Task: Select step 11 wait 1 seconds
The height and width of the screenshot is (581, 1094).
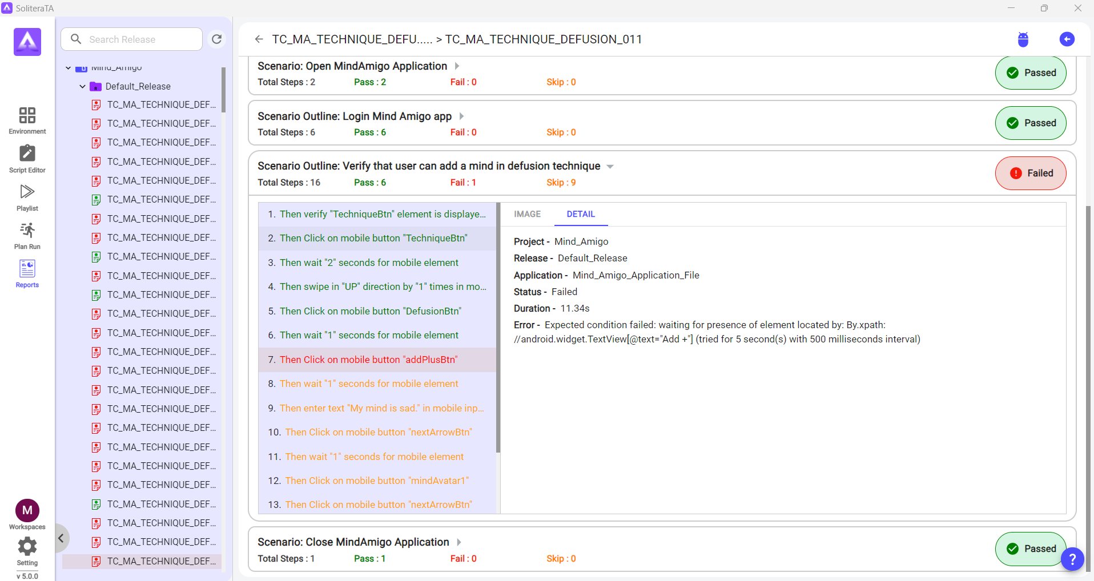Action: click(377, 457)
